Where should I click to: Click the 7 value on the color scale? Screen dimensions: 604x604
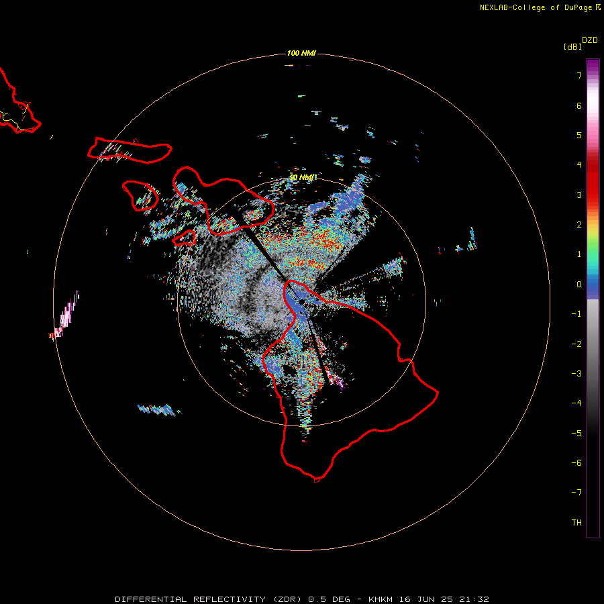[x=579, y=75]
